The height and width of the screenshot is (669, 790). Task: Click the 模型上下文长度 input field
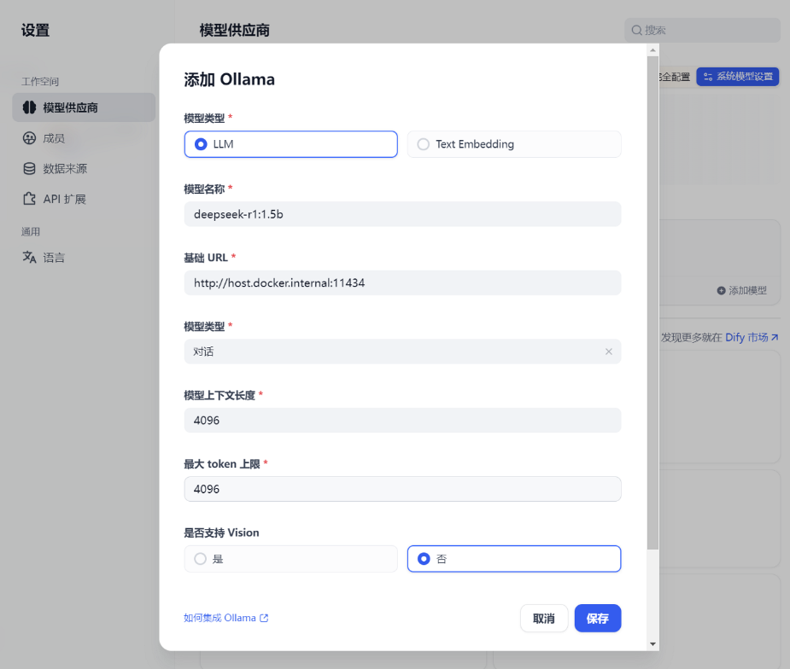point(402,421)
